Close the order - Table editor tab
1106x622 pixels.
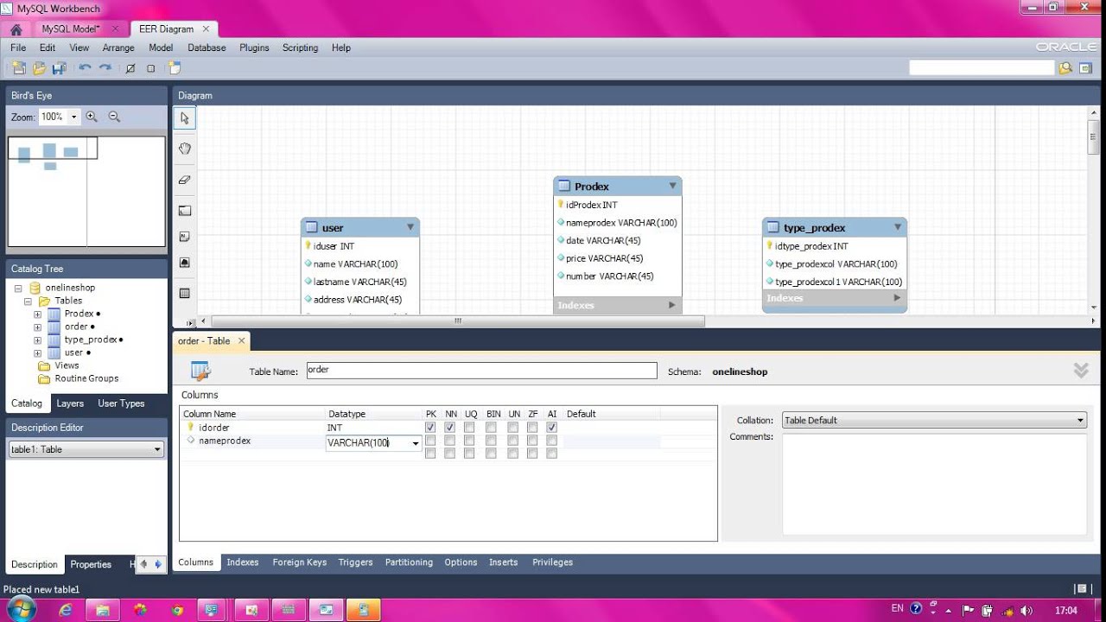(241, 341)
